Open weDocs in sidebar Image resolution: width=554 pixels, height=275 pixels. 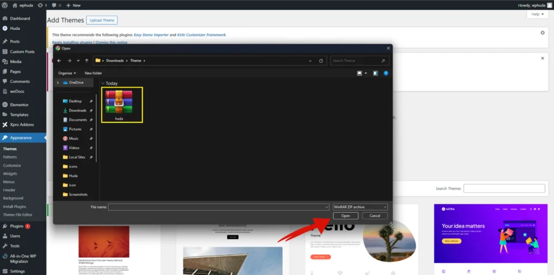tap(17, 91)
